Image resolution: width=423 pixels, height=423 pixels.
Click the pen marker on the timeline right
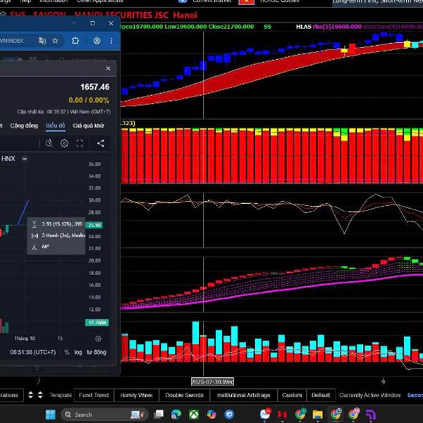(383, 381)
